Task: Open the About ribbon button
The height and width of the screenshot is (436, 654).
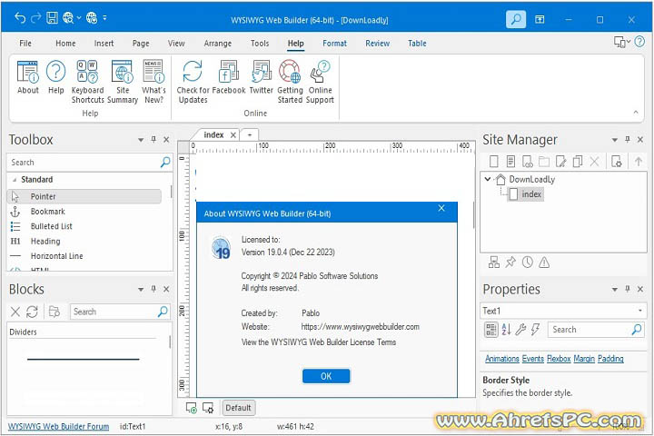Action: click(28, 77)
